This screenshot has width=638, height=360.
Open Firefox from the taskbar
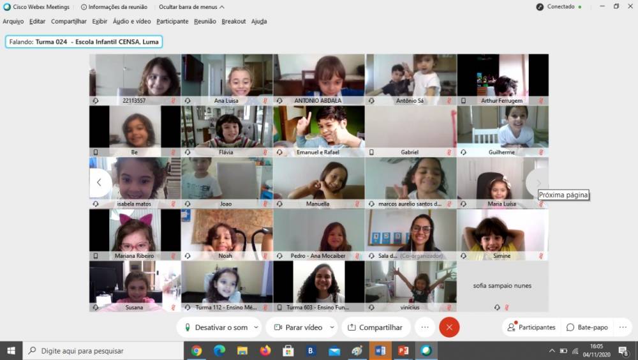pyautogui.click(x=265, y=350)
